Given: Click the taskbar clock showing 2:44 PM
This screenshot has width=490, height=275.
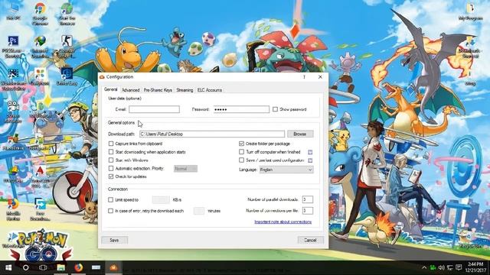Looking at the screenshot, I should point(475,267).
